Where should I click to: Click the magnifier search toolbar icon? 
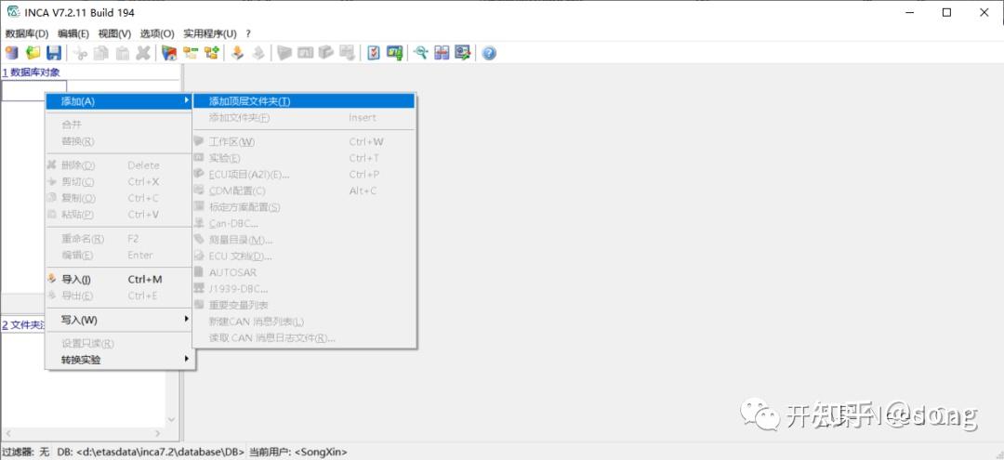(421, 53)
